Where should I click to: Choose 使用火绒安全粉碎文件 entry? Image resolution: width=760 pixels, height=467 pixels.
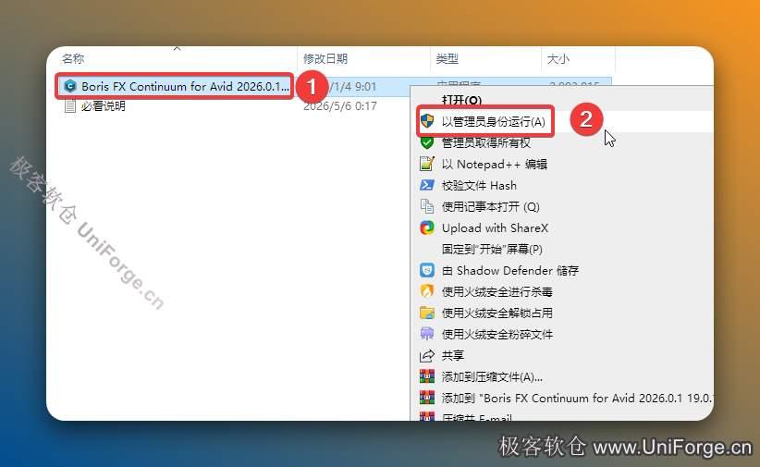[496, 335]
